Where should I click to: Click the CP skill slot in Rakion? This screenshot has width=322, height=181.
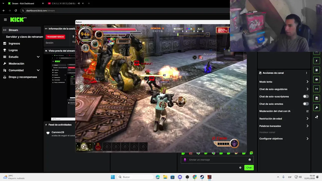[x=84, y=147]
